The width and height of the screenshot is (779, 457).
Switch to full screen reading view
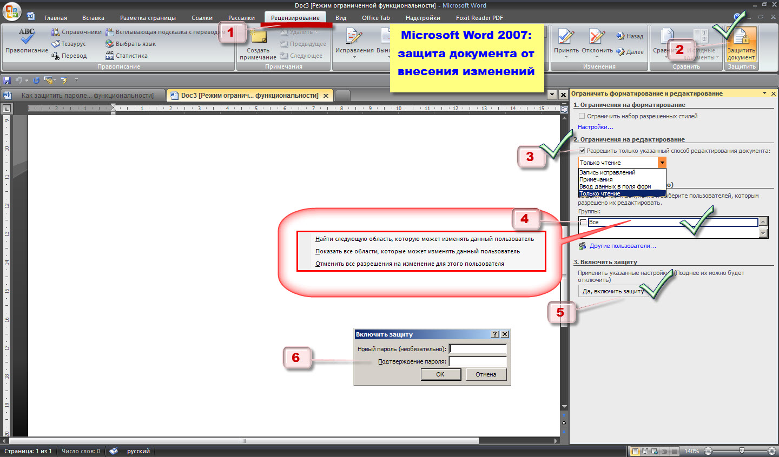pyautogui.click(x=645, y=451)
